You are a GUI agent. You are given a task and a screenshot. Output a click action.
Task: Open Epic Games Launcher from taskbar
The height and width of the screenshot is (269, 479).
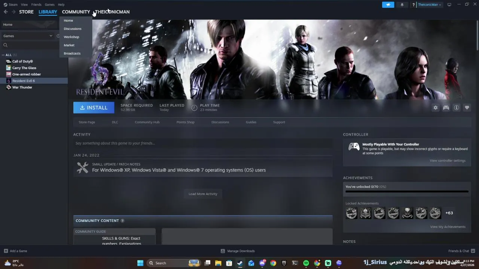(284, 263)
